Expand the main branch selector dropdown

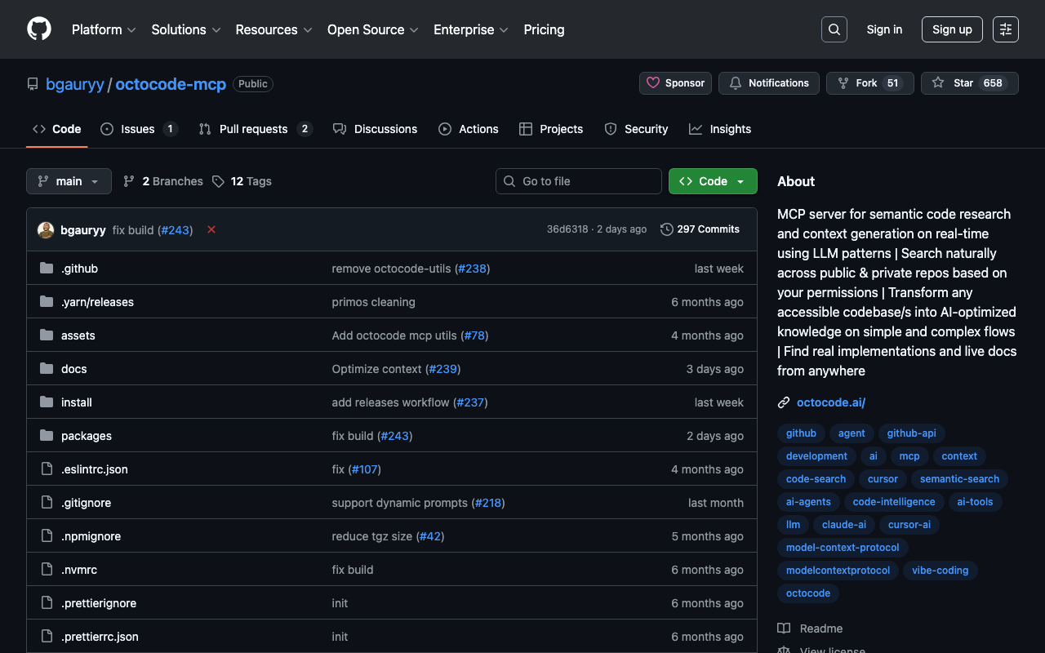(x=69, y=181)
